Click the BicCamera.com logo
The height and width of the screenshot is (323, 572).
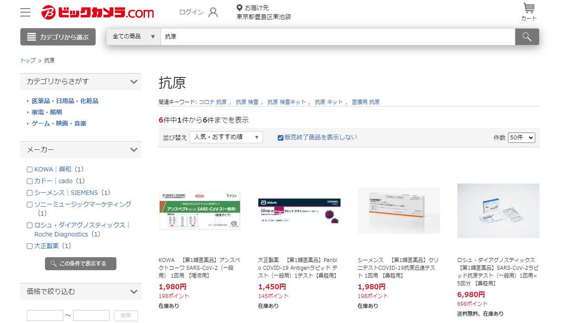click(98, 12)
